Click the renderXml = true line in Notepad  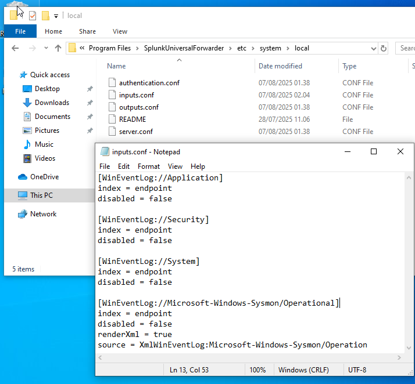point(135,334)
